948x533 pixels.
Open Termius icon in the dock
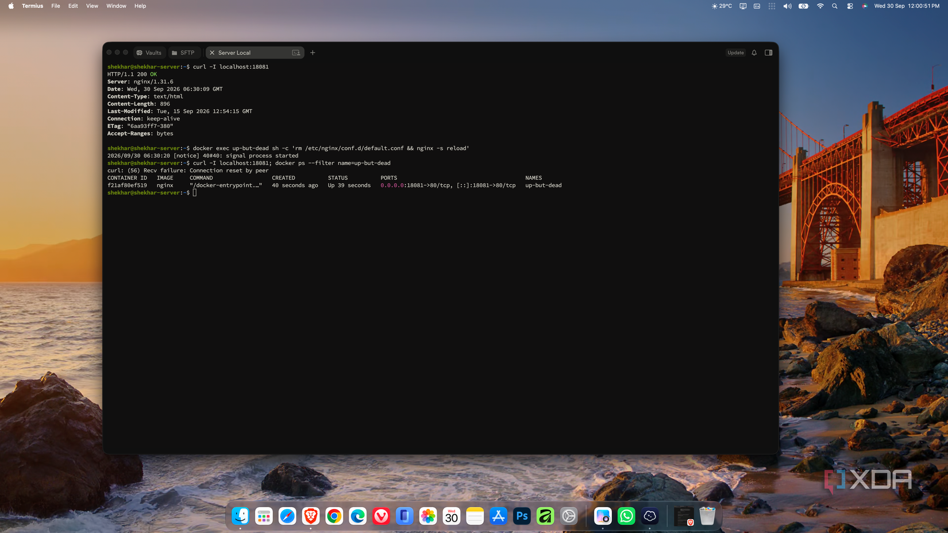click(x=650, y=516)
